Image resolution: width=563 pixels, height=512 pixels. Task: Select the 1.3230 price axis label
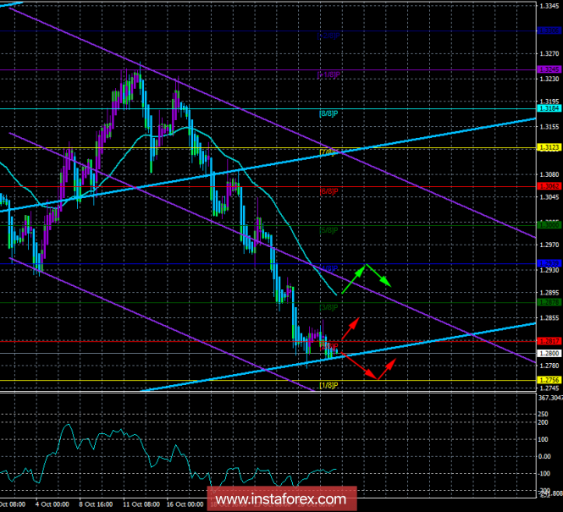549,79
